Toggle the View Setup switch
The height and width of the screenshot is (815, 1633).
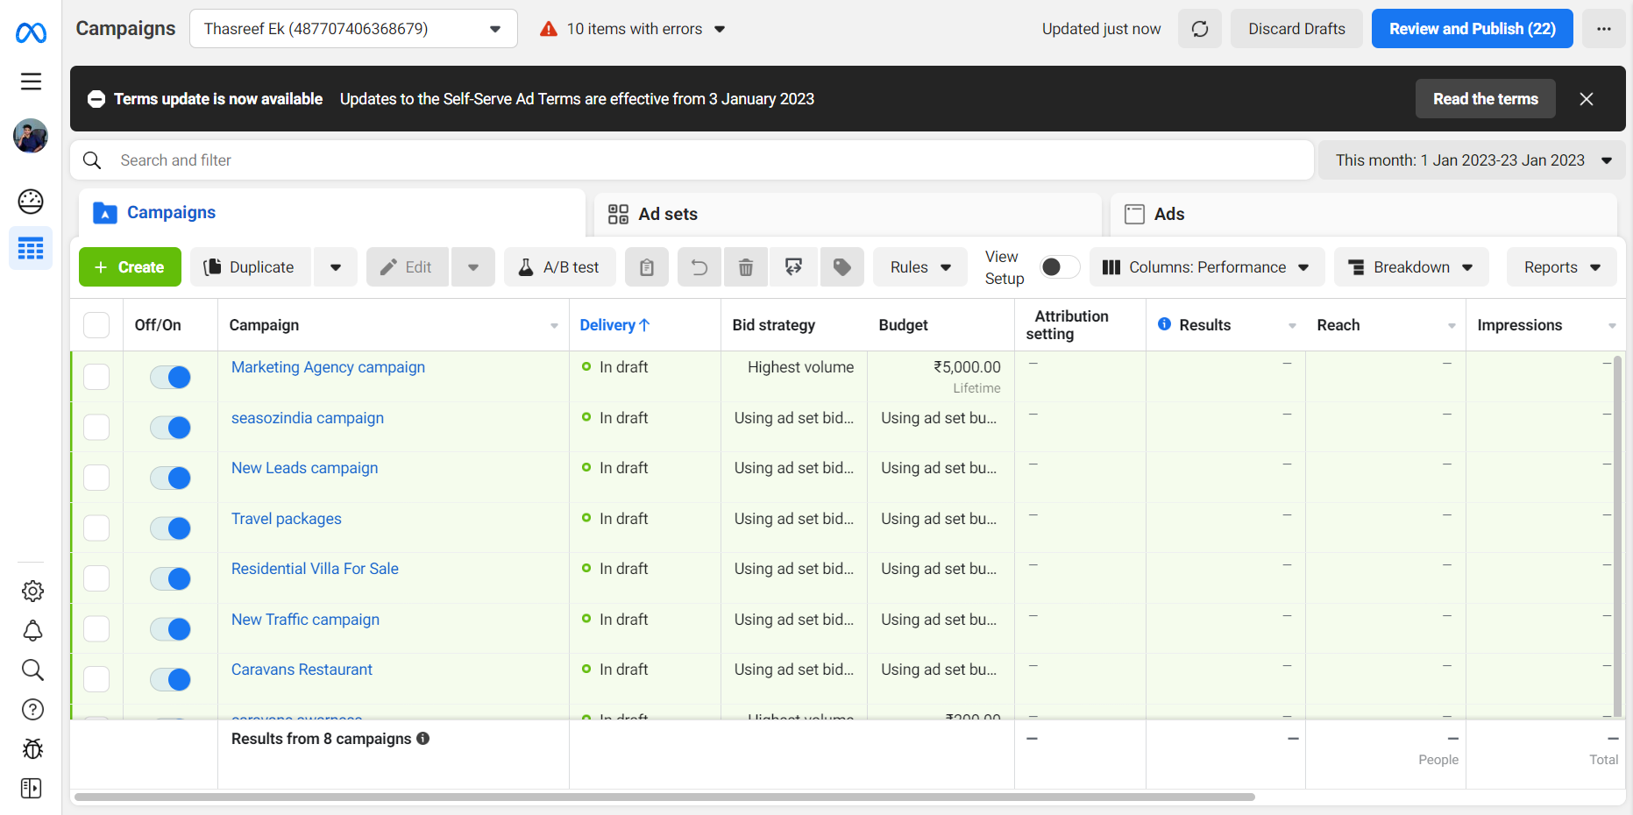click(1059, 267)
